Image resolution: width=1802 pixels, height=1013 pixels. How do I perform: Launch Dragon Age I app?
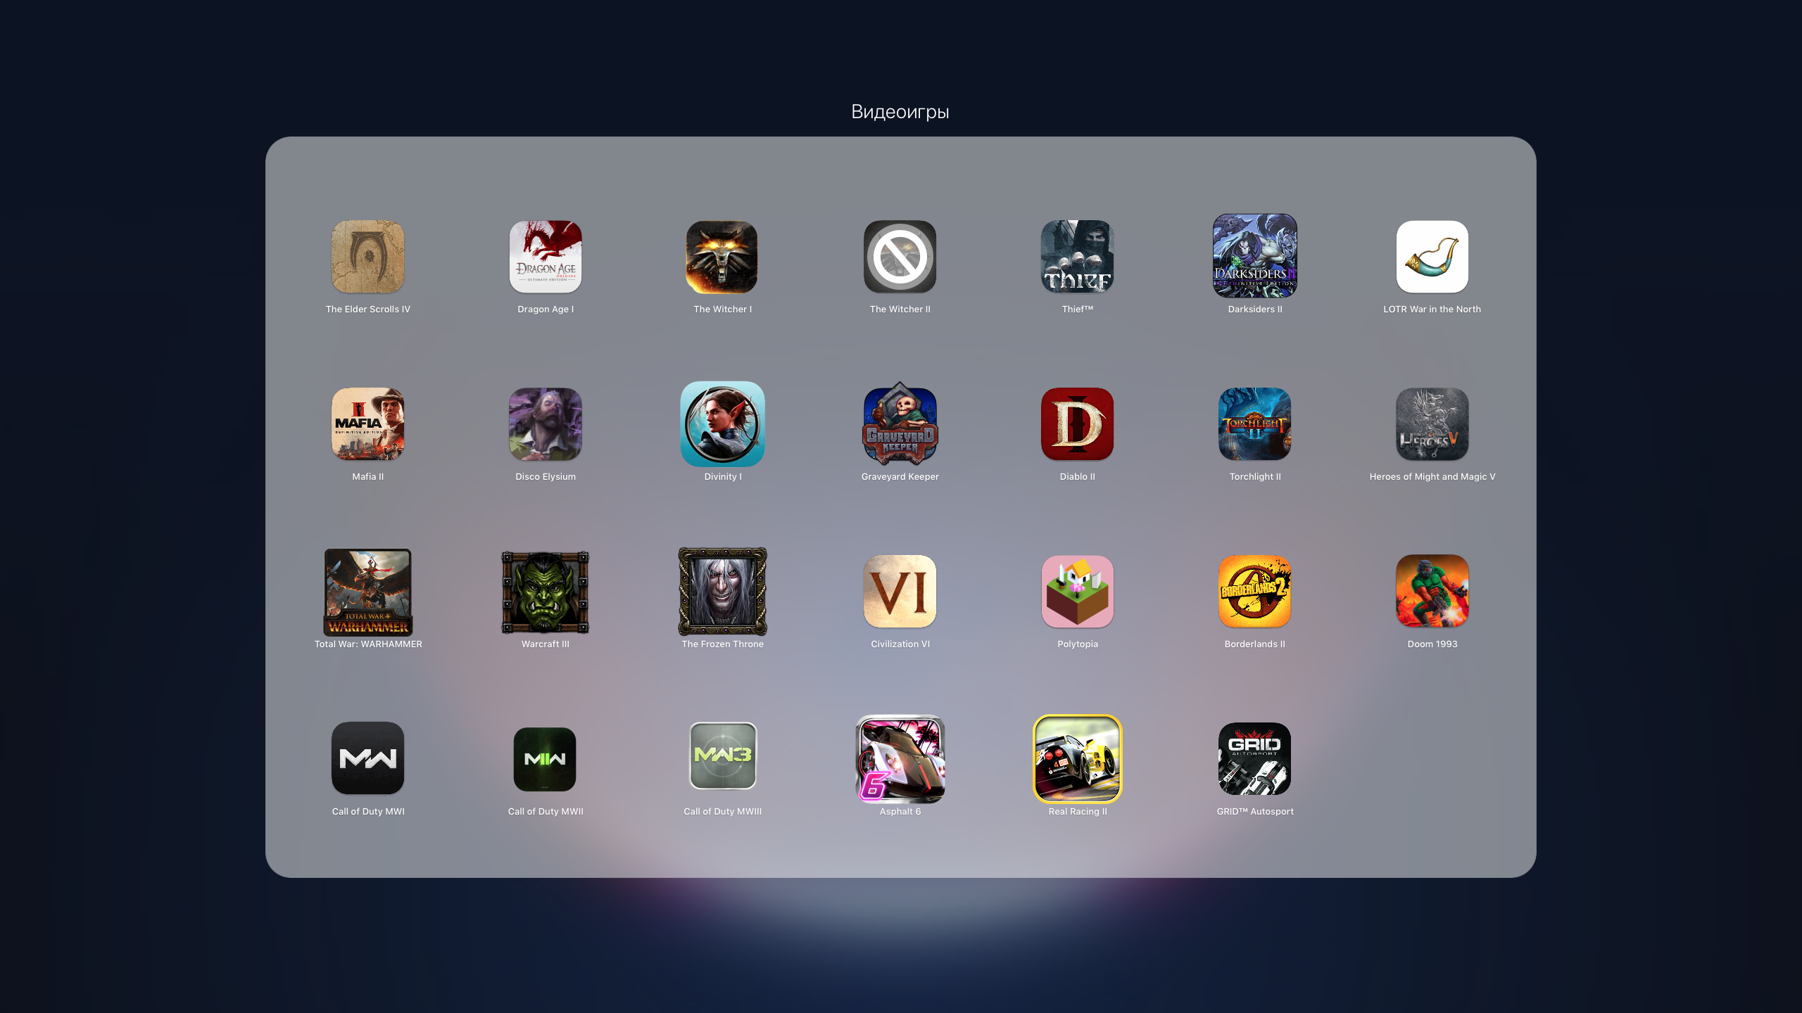coord(546,257)
